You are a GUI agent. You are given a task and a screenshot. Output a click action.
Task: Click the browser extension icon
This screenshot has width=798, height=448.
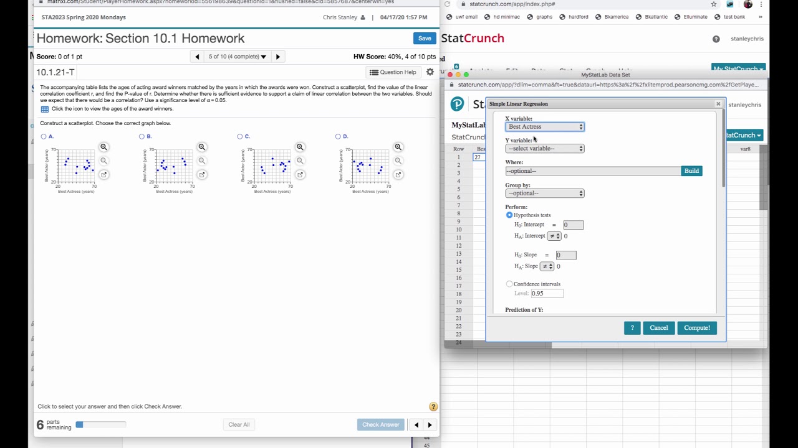pyautogui.click(x=730, y=4)
